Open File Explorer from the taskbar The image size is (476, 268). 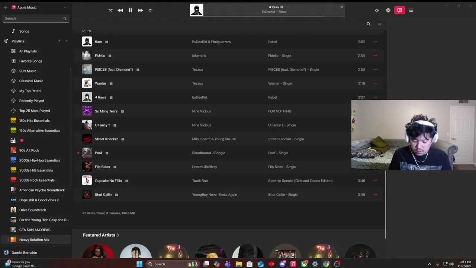click(x=238, y=264)
